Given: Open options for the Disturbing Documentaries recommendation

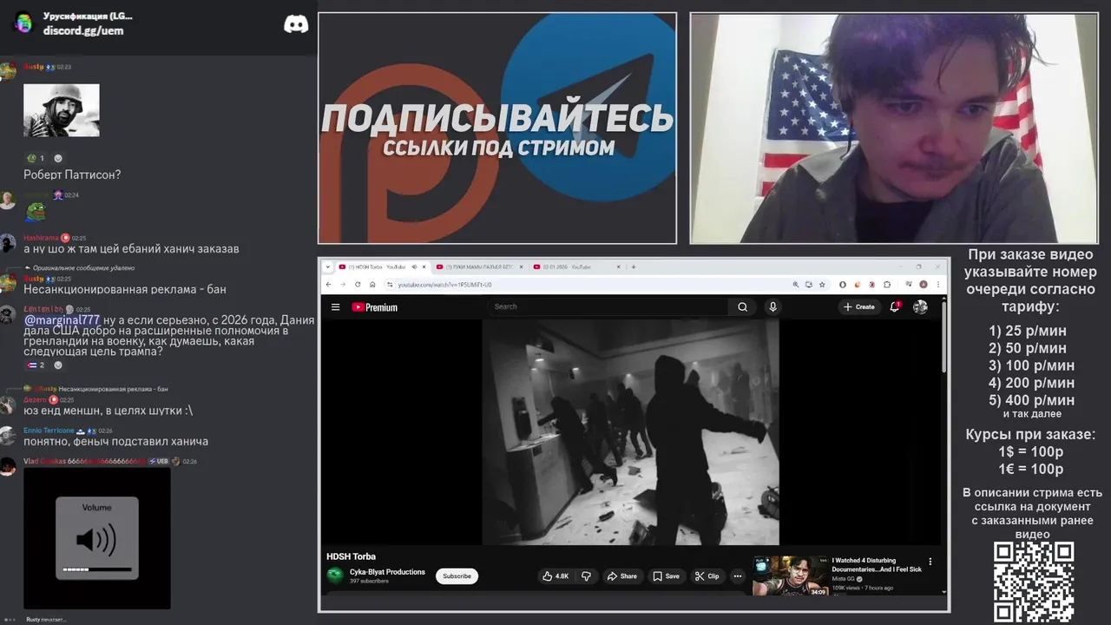Looking at the screenshot, I should 930,562.
